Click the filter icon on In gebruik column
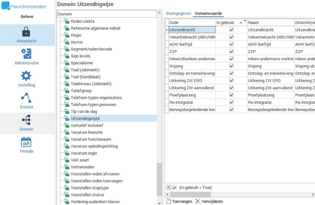315x205 pixels. point(245,22)
